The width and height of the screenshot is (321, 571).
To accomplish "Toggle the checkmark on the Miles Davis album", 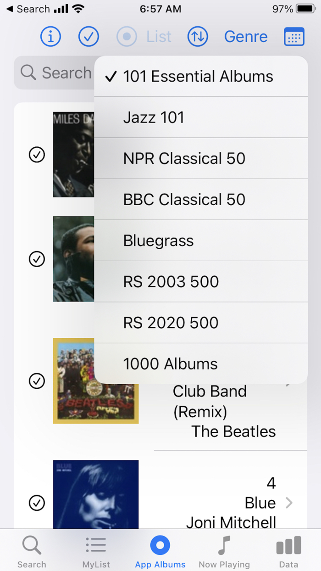I will coord(37,154).
